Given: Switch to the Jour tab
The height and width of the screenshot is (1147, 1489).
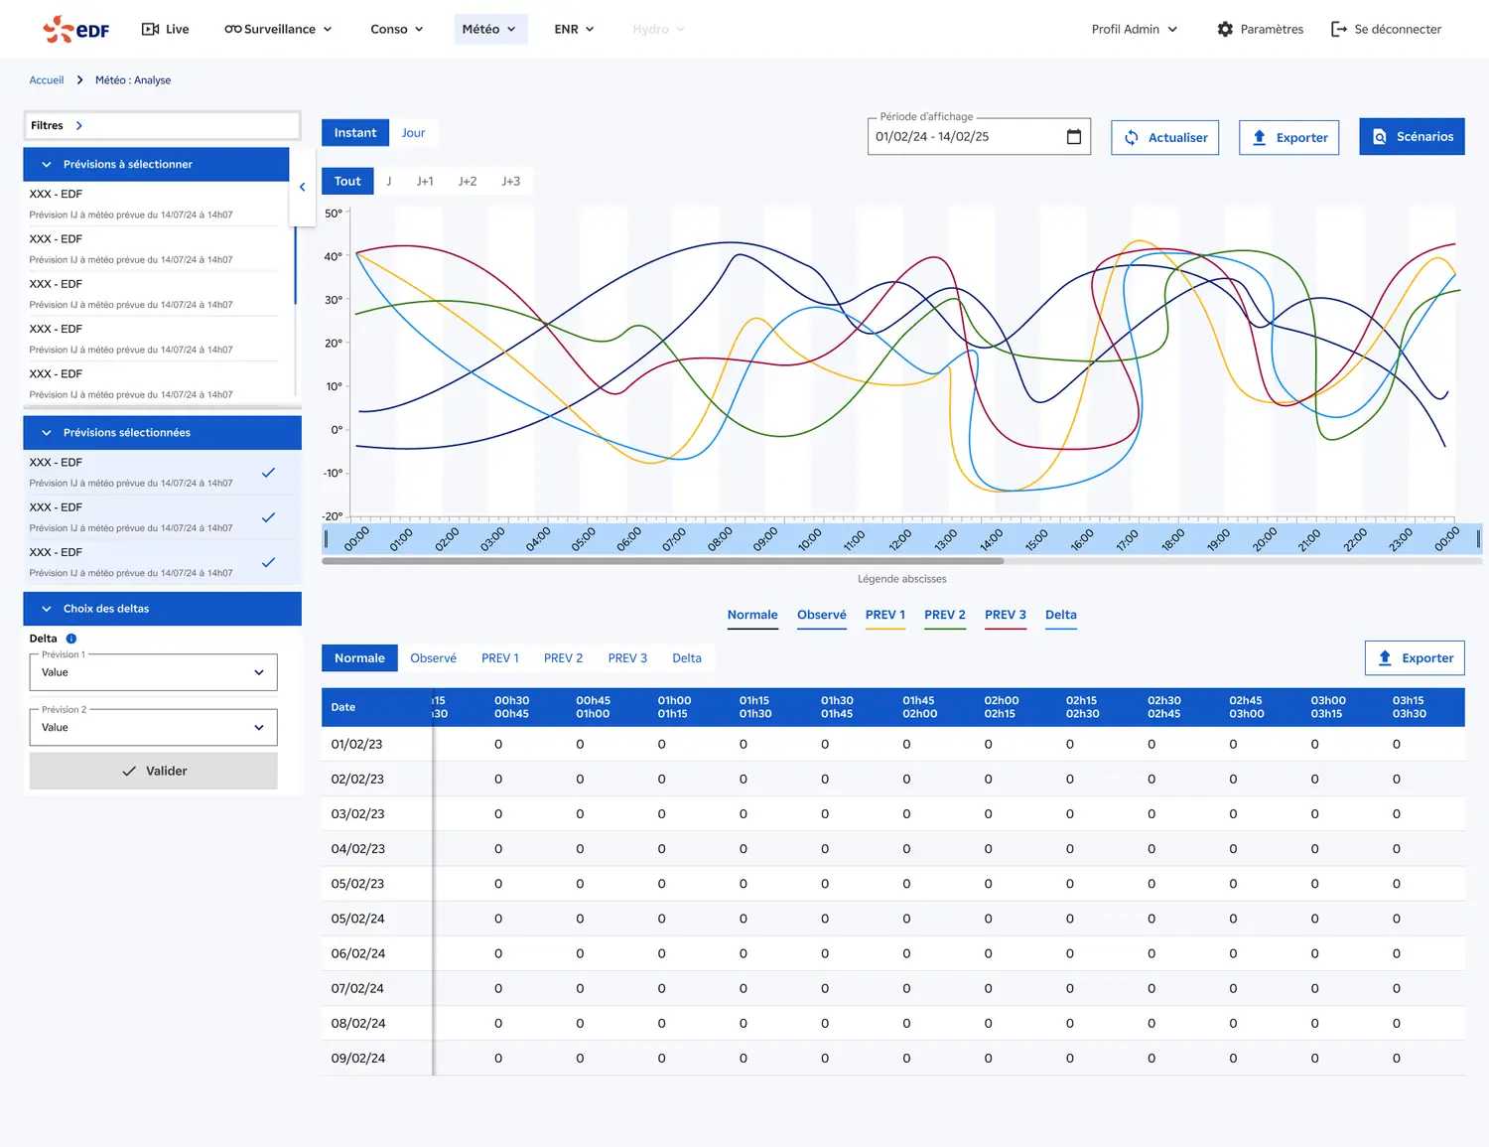Looking at the screenshot, I should point(414,133).
